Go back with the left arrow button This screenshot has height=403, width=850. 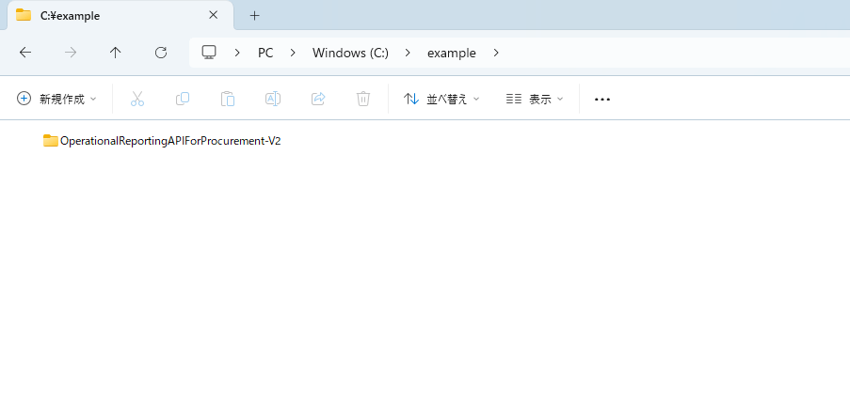point(25,53)
